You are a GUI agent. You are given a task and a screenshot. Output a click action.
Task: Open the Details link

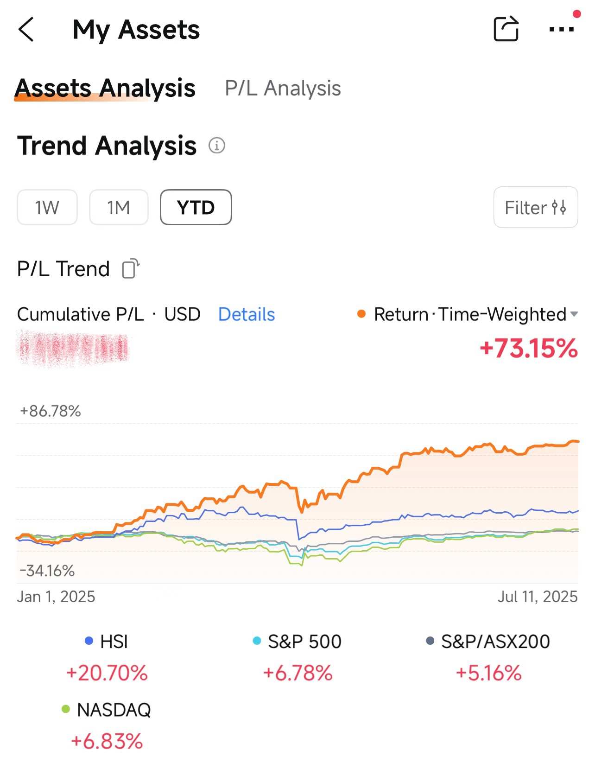247,314
